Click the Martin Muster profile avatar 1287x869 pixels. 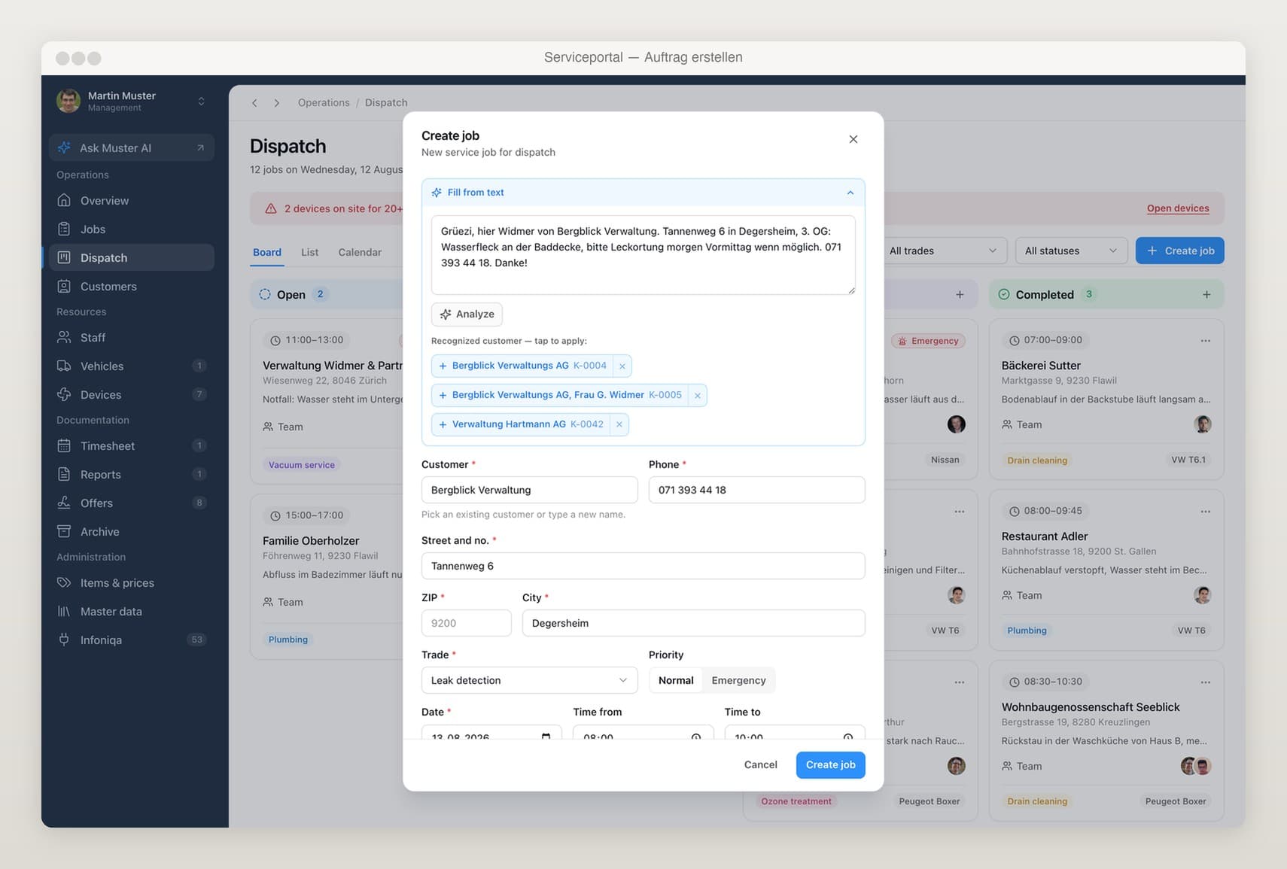[x=68, y=101]
